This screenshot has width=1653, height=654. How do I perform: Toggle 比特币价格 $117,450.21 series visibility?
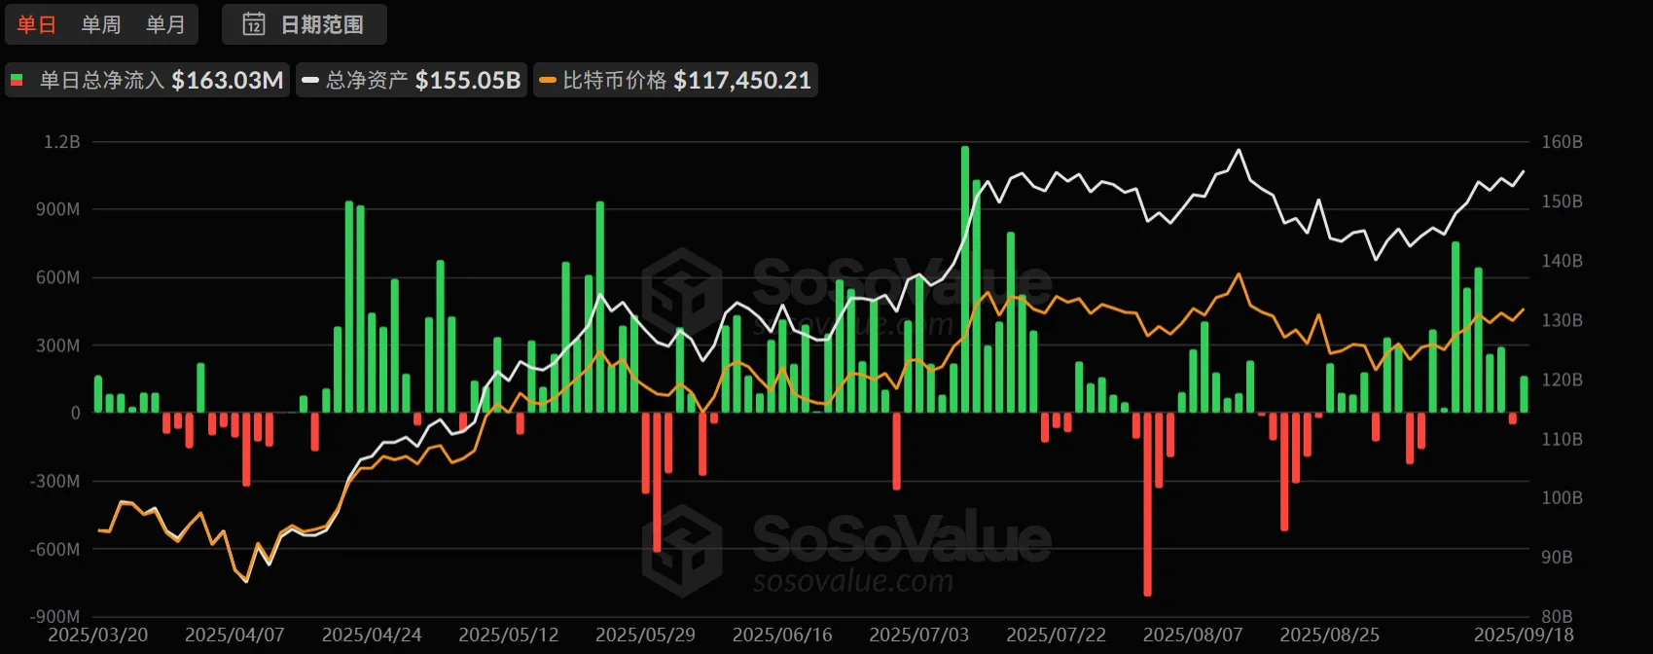686,80
